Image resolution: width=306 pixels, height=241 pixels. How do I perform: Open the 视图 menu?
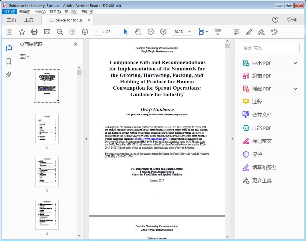click(x=40, y=11)
